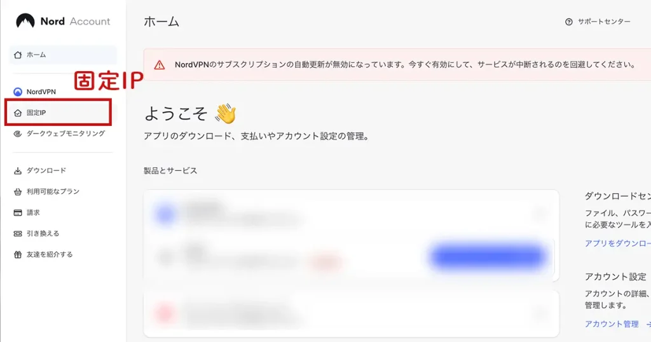The height and width of the screenshot is (342, 651).
Task: Select the ダウンロード sidebar item
Action: pyautogui.click(x=46, y=170)
